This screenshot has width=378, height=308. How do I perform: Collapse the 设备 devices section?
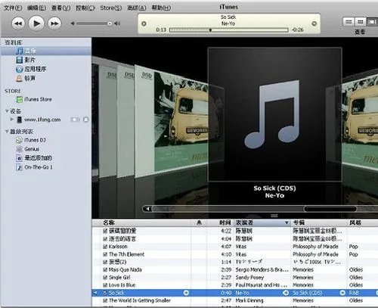coord(7,111)
